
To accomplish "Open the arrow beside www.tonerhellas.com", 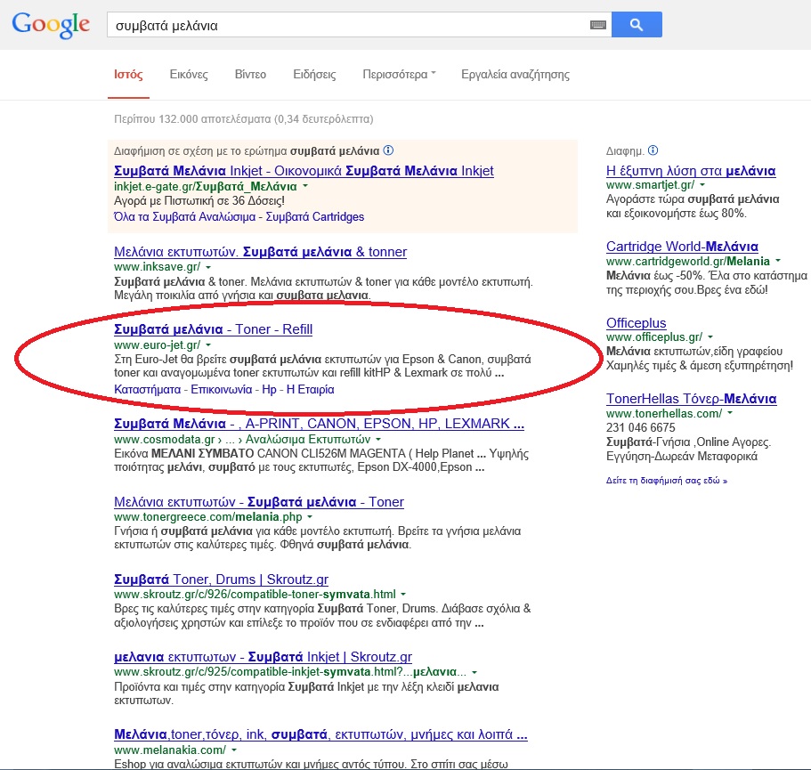I will click(730, 413).
